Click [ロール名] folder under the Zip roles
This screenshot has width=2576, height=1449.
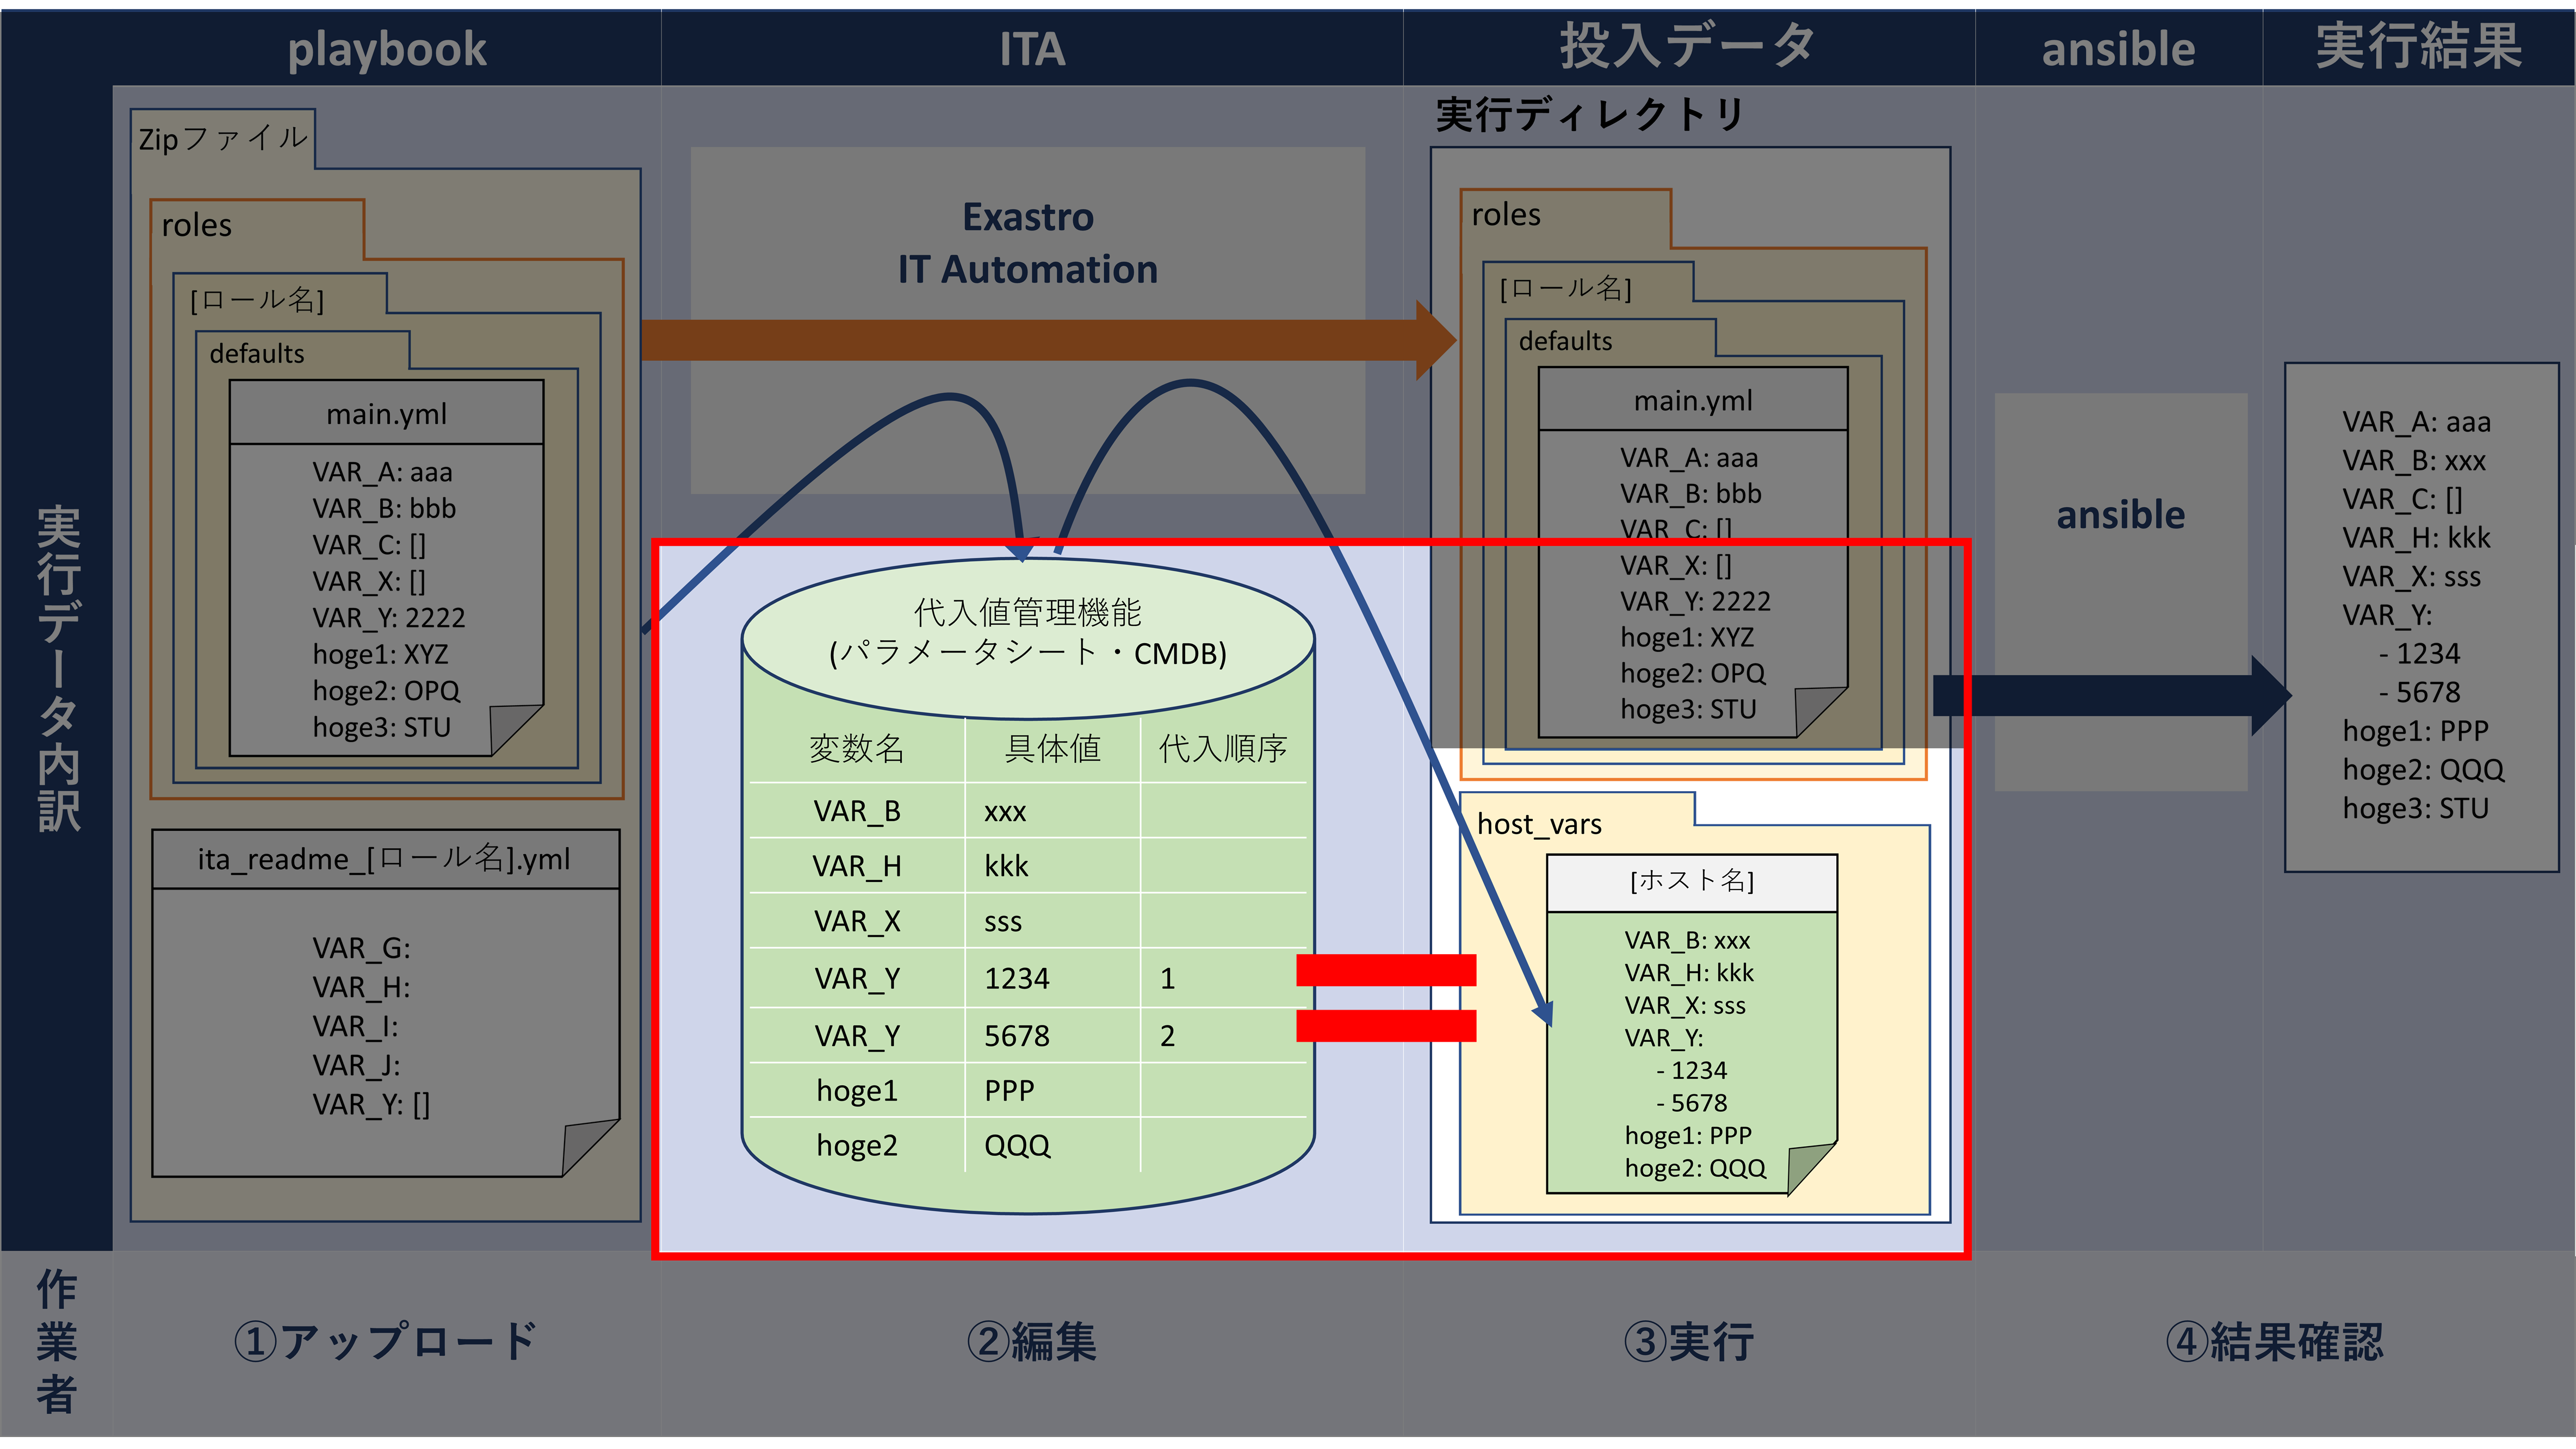(x=257, y=299)
